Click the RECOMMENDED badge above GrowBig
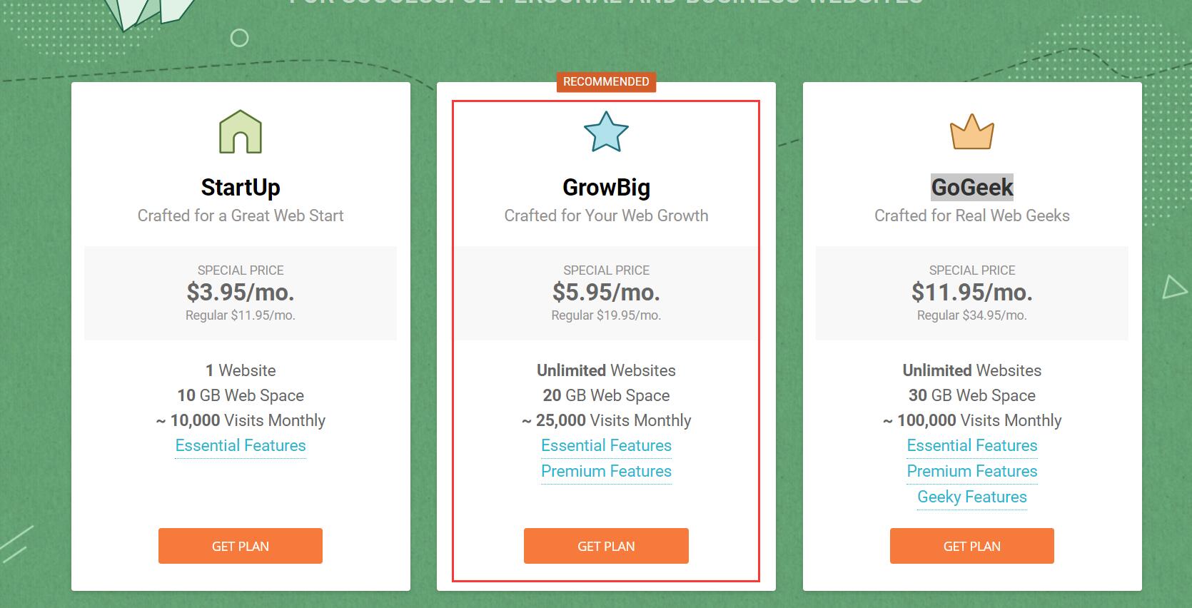The width and height of the screenshot is (1192, 608). [x=606, y=81]
